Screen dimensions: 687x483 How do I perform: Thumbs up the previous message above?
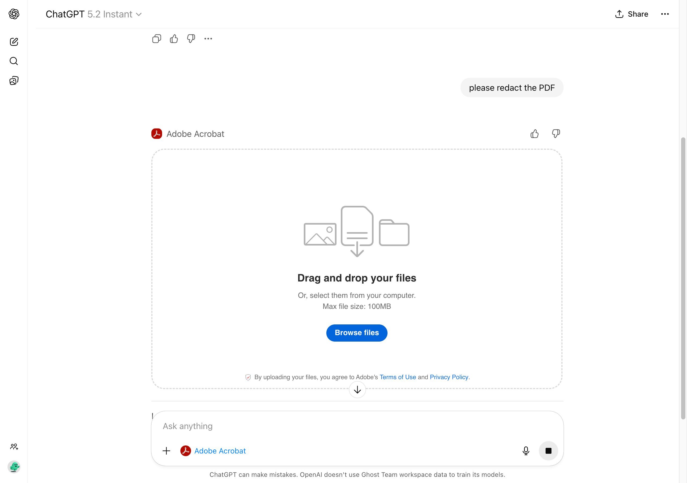click(174, 39)
